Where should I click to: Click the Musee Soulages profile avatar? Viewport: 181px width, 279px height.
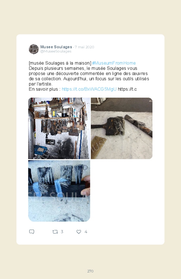(34, 49)
